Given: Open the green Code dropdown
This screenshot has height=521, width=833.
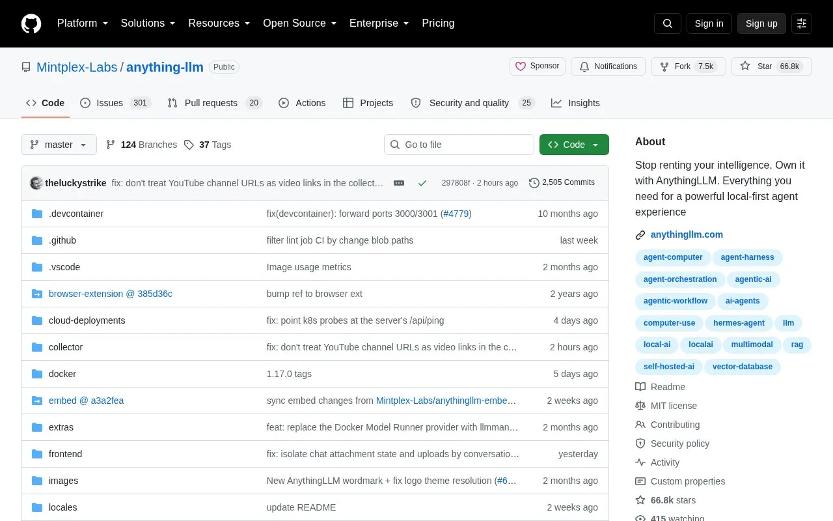Looking at the screenshot, I should [x=574, y=145].
